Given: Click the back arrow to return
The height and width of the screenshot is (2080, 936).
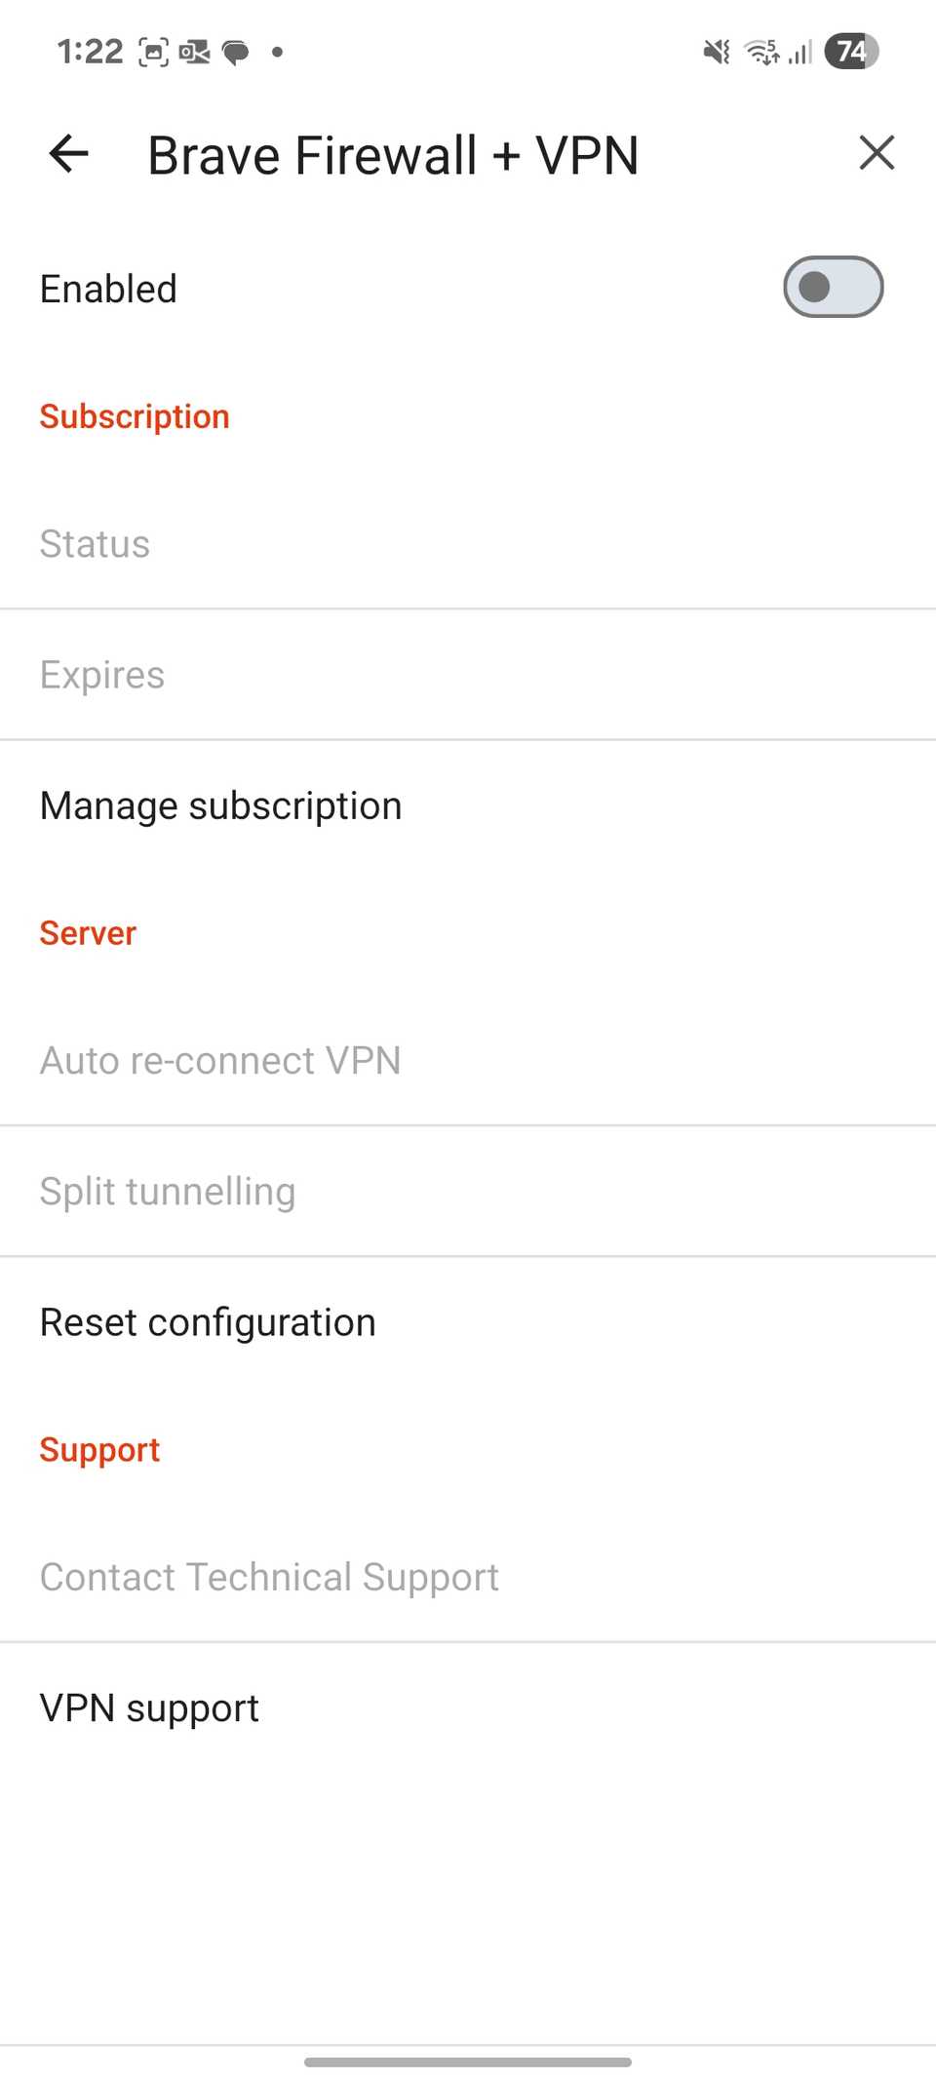Looking at the screenshot, I should click(x=68, y=153).
